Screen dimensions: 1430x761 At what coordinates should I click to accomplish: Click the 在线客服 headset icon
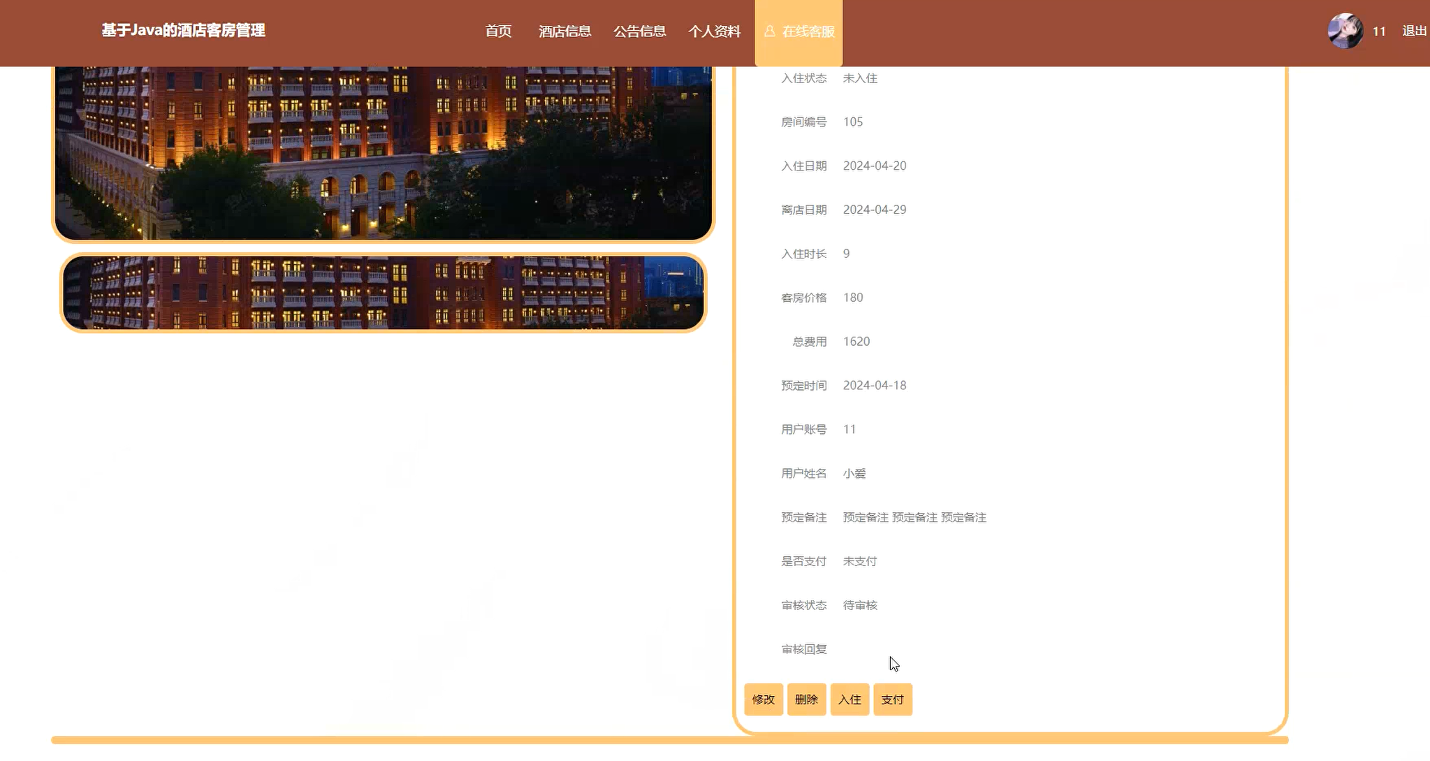(769, 31)
